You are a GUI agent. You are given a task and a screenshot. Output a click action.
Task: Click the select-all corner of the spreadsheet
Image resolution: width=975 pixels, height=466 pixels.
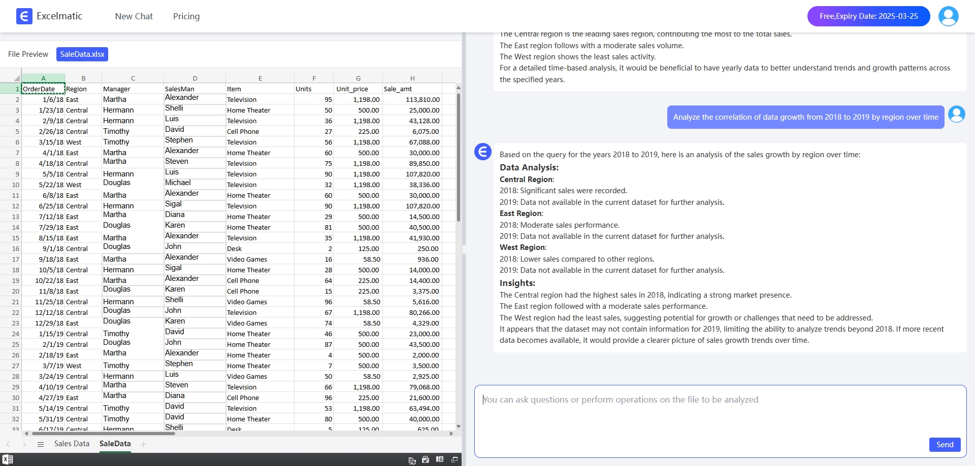[x=16, y=78]
